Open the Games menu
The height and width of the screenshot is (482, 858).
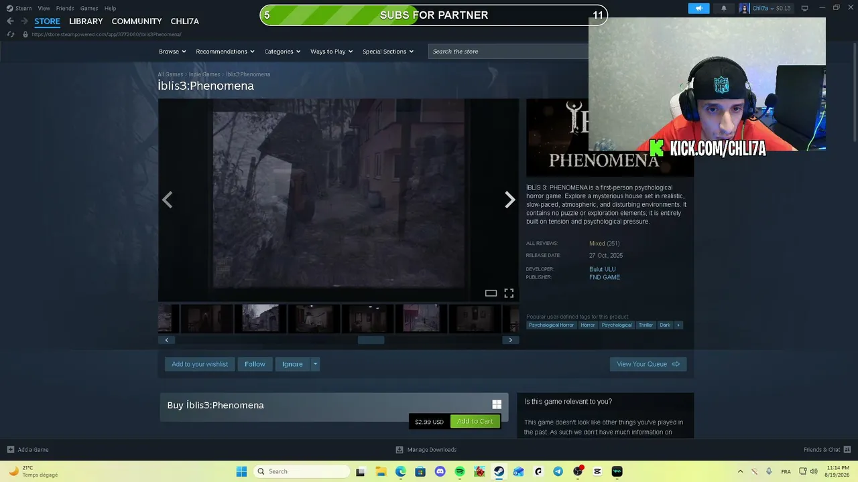[x=89, y=8]
